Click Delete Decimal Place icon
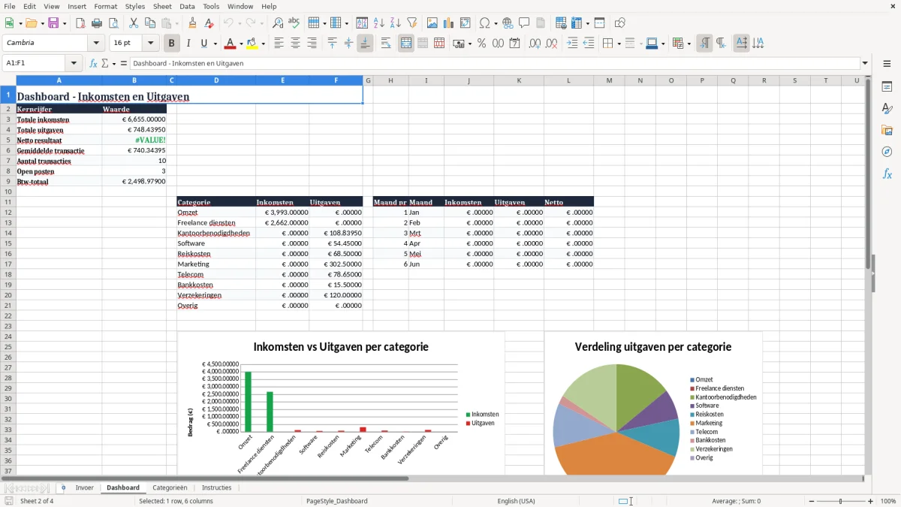This screenshot has width=901, height=507. pos(551,44)
